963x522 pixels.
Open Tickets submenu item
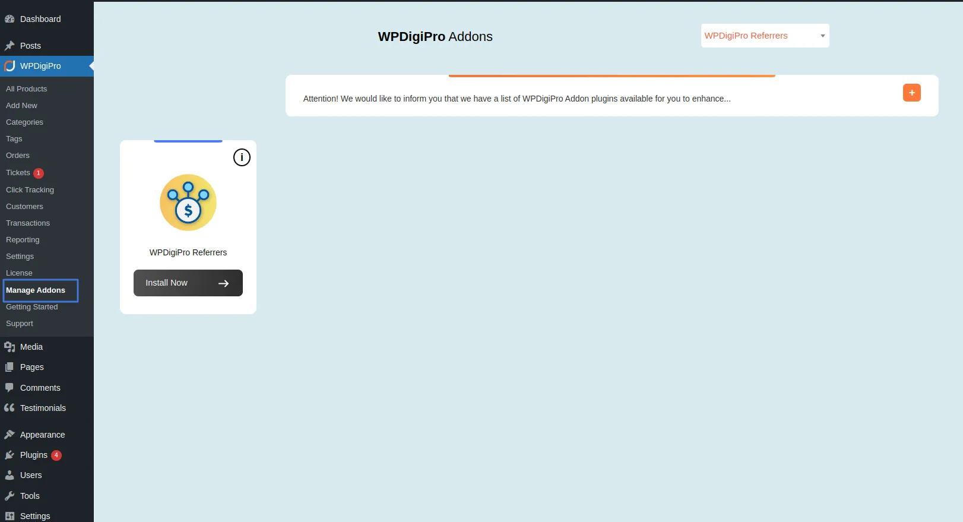pyautogui.click(x=18, y=172)
